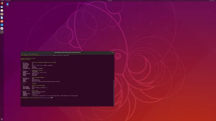This screenshot has width=216, height=121.
Task: Open the Help icon in dock
Action: coord(2,25)
